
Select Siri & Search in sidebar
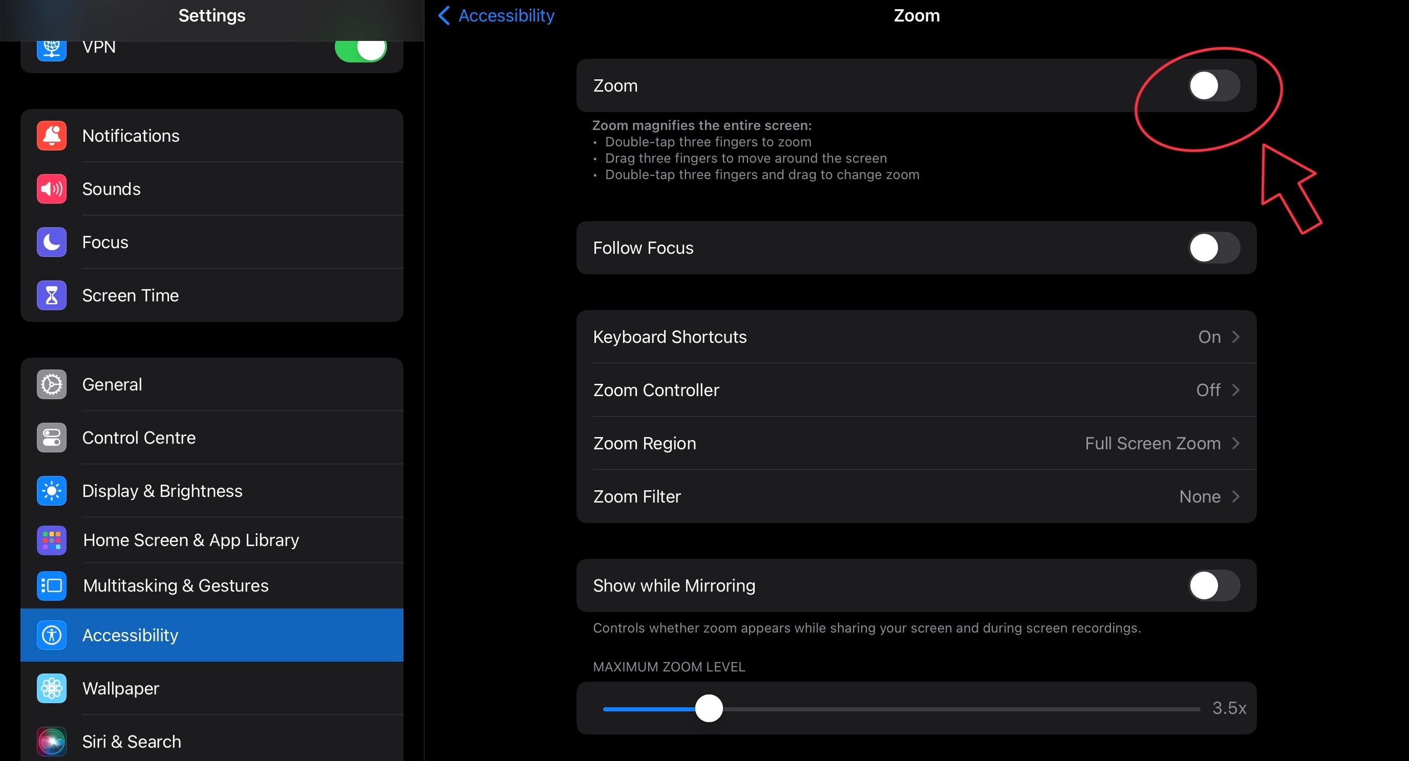pos(131,742)
